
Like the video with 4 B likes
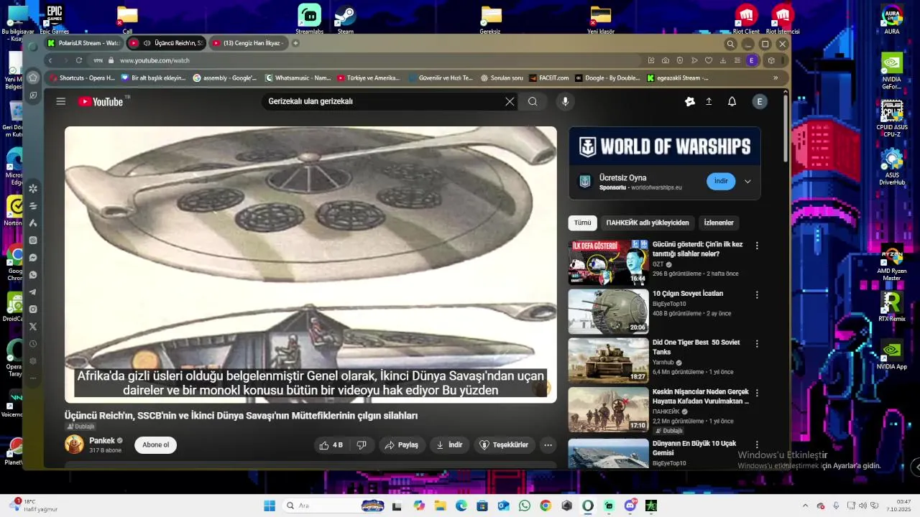click(x=331, y=445)
